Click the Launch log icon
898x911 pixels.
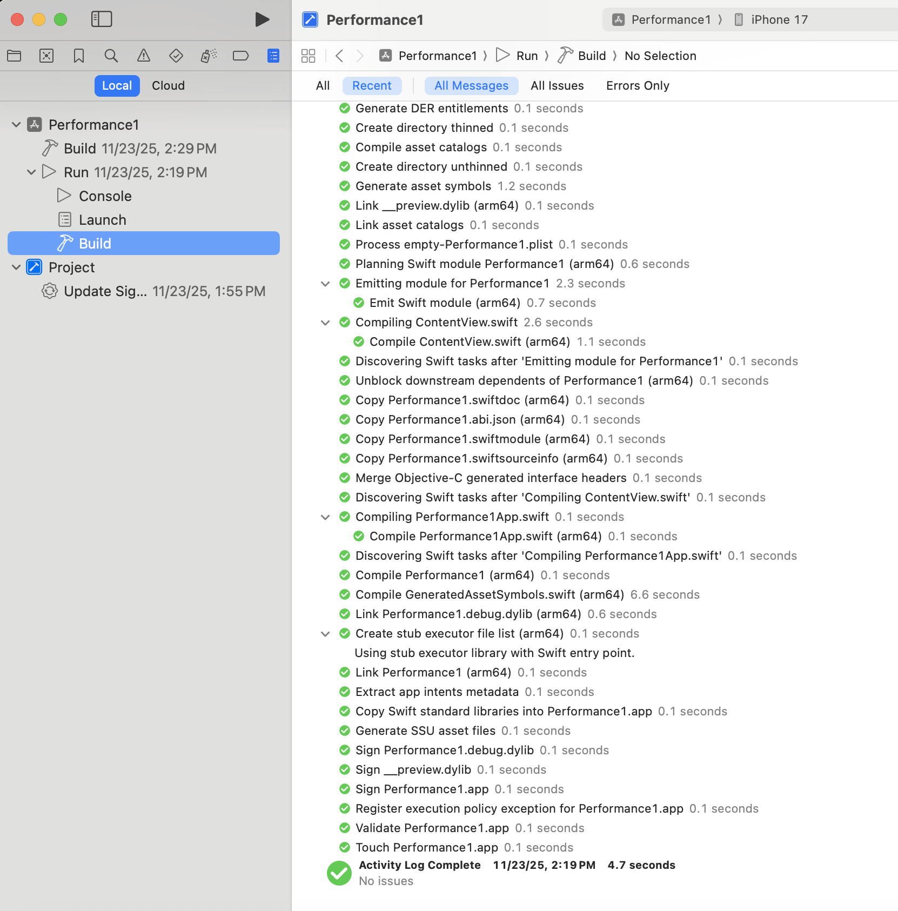(x=65, y=219)
